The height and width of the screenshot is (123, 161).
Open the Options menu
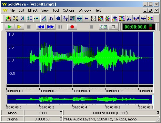69,10
